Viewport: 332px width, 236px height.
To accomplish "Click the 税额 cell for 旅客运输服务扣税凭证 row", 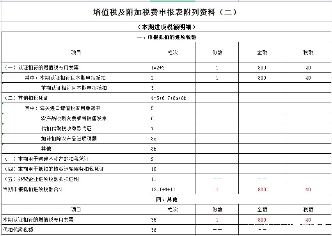I will (x=308, y=169).
